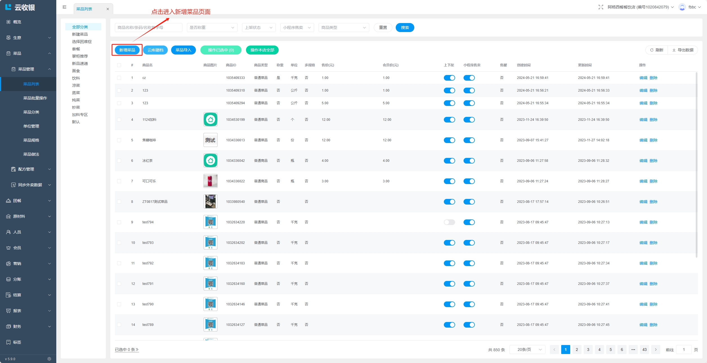The width and height of the screenshot is (707, 363).
Task: Select 菜品分类 in the sidebar menu
Action: coord(31,112)
